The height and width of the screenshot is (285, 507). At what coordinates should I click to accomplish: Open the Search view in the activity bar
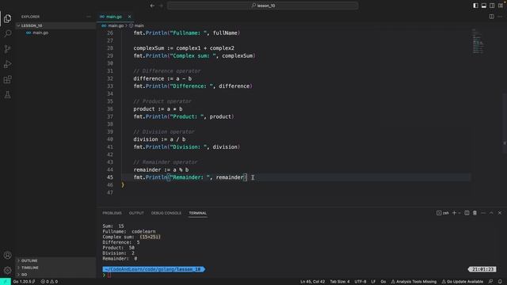tap(7, 33)
